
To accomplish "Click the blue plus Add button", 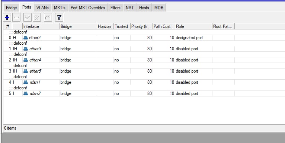I will 7,18.
